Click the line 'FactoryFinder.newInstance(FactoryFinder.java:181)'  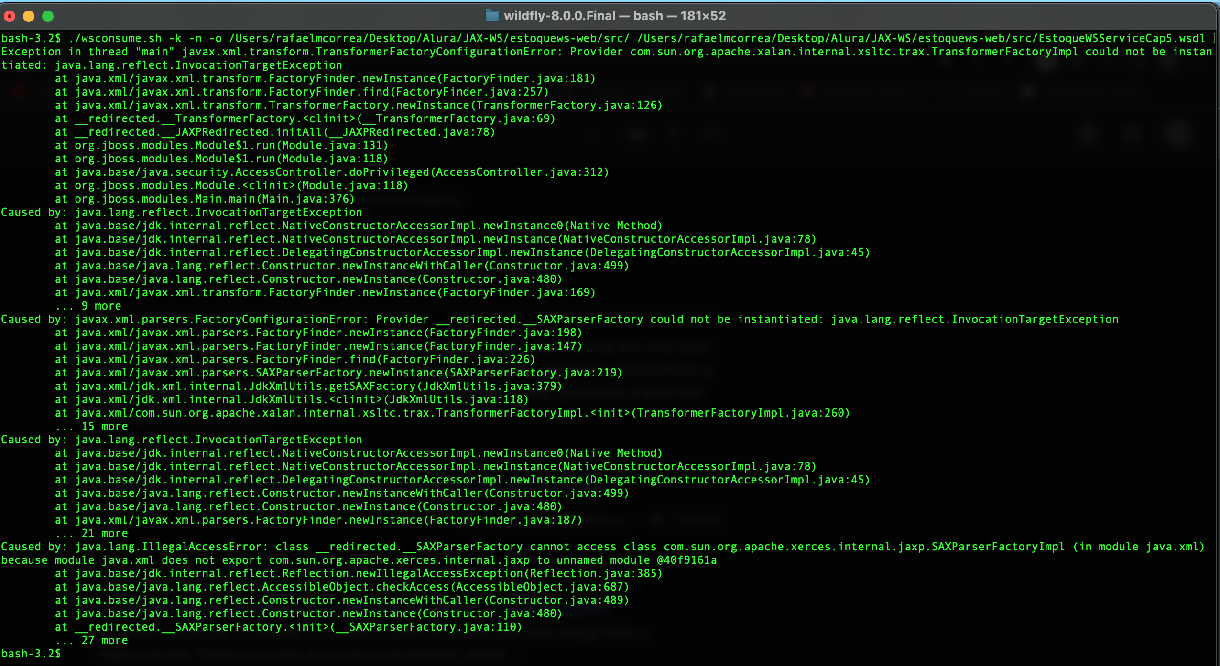point(325,78)
